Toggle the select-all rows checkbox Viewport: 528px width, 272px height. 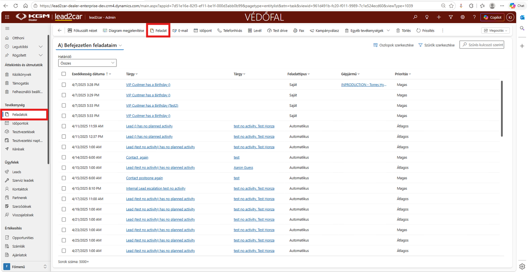tap(64, 74)
